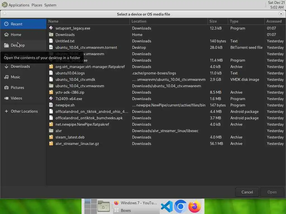Sort files by the Size column header
Viewport: 286px width, 214px height.
[218, 21]
